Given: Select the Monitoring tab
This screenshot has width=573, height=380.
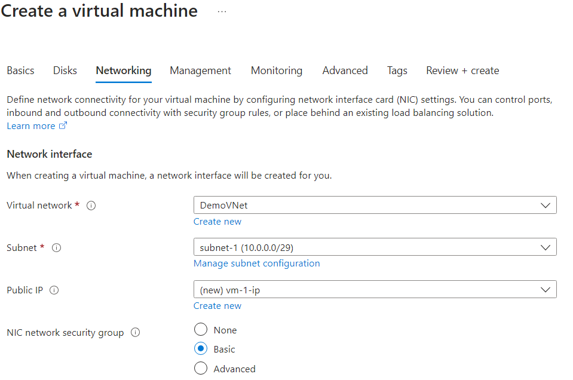Looking at the screenshot, I should [276, 71].
